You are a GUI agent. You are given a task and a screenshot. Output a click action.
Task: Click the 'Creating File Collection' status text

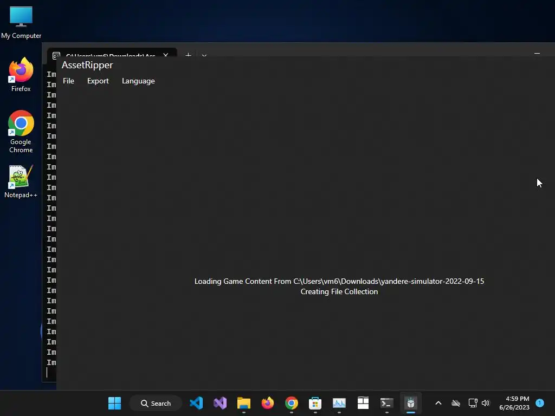click(x=339, y=292)
